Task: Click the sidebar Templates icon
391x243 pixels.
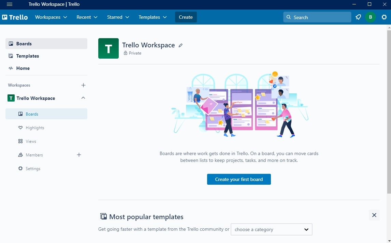Action: [x=11, y=56]
